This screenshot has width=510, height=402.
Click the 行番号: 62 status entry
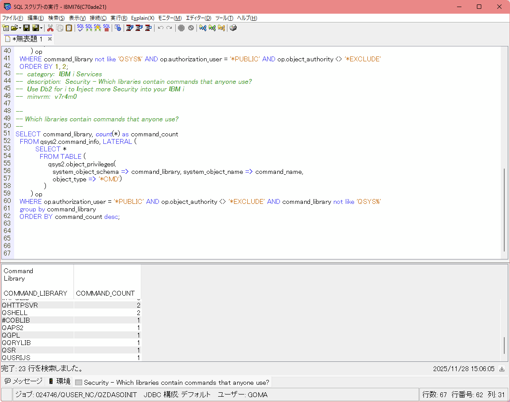467,395
